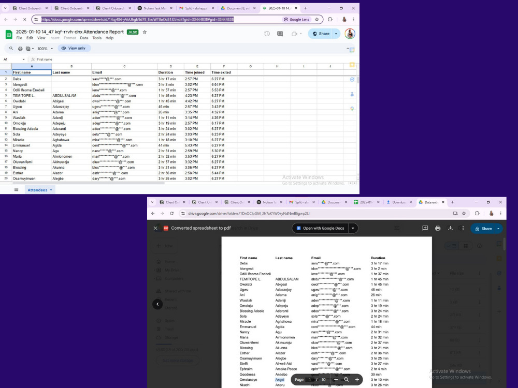Screen dimensions: 518x388
Task: Open comments icon in Sheets header
Action: [x=280, y=34]
